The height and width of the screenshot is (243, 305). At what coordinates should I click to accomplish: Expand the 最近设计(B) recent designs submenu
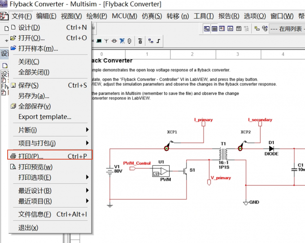tap(50, 191)
